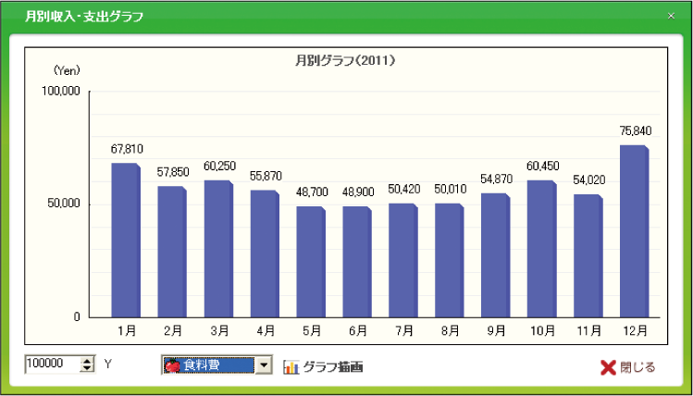The width and height of the screenshot is (693, 396).
Task: Open the 食料費 category dropdown arrow
Action: pyautogui.click(x=264, y=365)
